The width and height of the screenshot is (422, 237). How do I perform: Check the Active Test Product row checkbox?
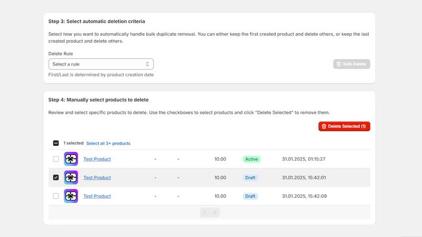pyautogui.click(x=56, y=159)
